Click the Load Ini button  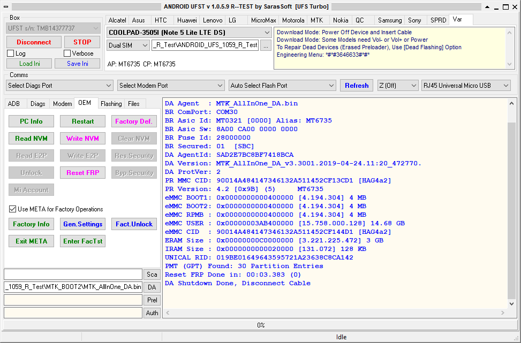(x=29, y=64)
